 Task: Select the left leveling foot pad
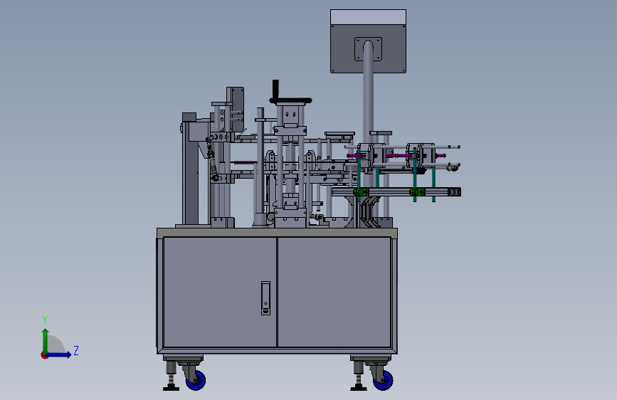(x=172, y=389)
